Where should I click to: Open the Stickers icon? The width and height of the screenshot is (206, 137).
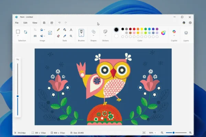tap(105, 32)
